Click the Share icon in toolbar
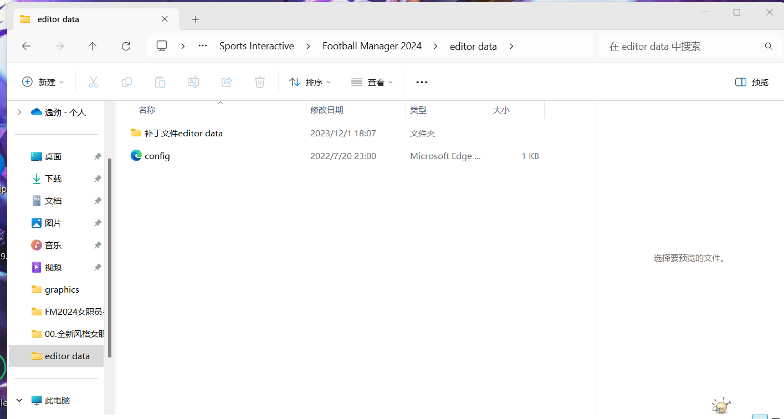 click(x=226, y=82)
